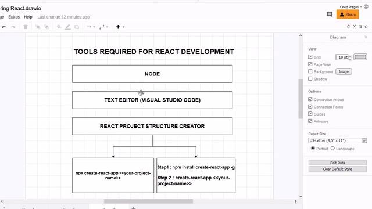The height and width of the screenshot is (209, 372).
Task: Select the Step1 npm install box
Action: (x=196, y=175)
